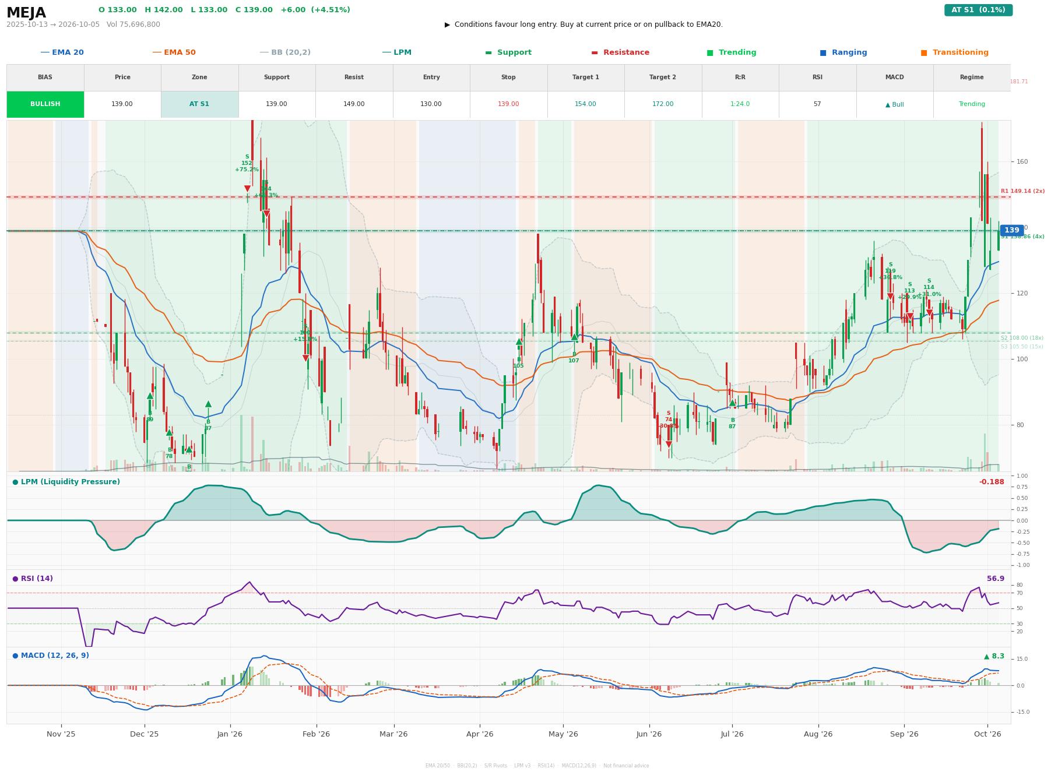Screen dimensions: 1051x775
Task: Click the Target 1 value 154.00
Action: pyautogui.click(x=586, y=104)
